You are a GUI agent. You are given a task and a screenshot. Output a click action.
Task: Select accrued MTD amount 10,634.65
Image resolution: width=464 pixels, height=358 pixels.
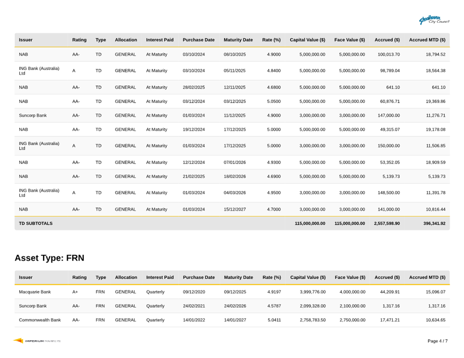click(435, 320)
